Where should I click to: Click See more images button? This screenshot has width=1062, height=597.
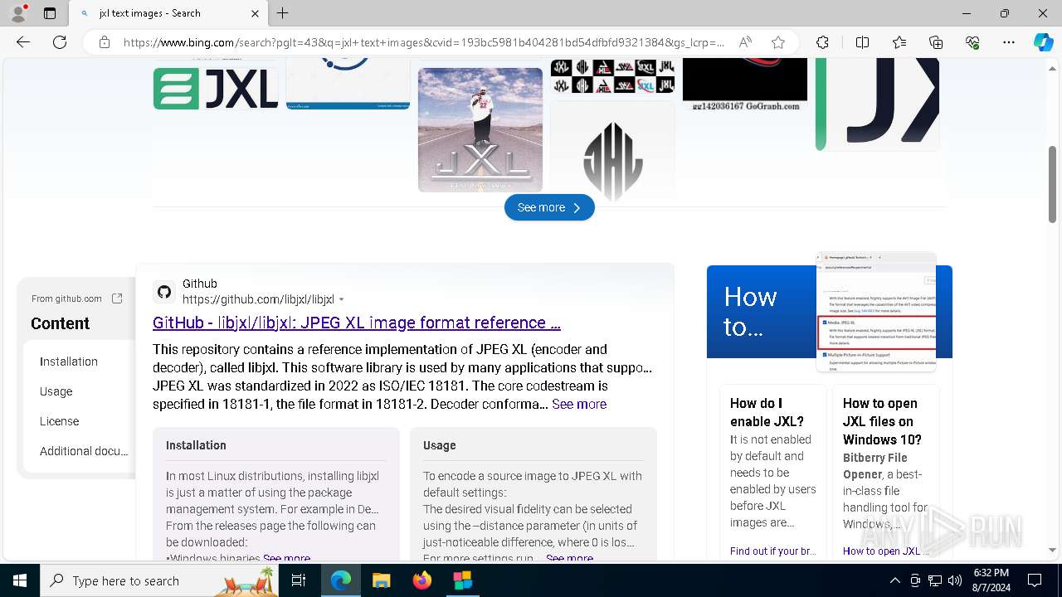click(x=549, y=207)
